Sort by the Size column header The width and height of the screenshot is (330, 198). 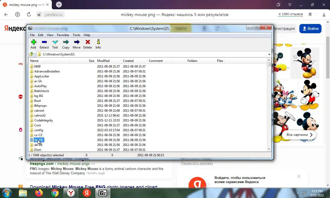tap(82, 61)
